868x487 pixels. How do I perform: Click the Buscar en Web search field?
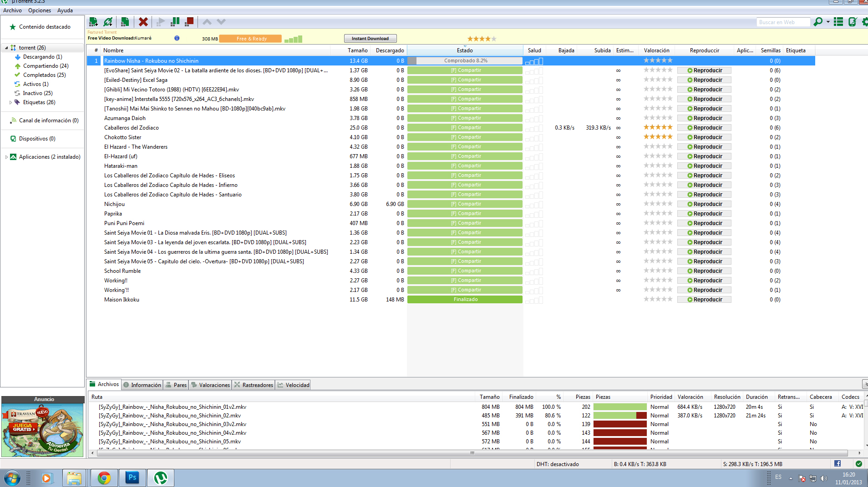click(783, 22)
